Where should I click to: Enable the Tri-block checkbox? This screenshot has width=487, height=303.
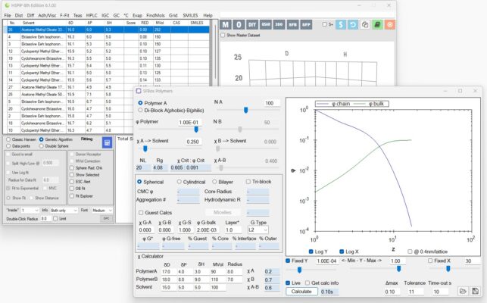tap(248, 182)
